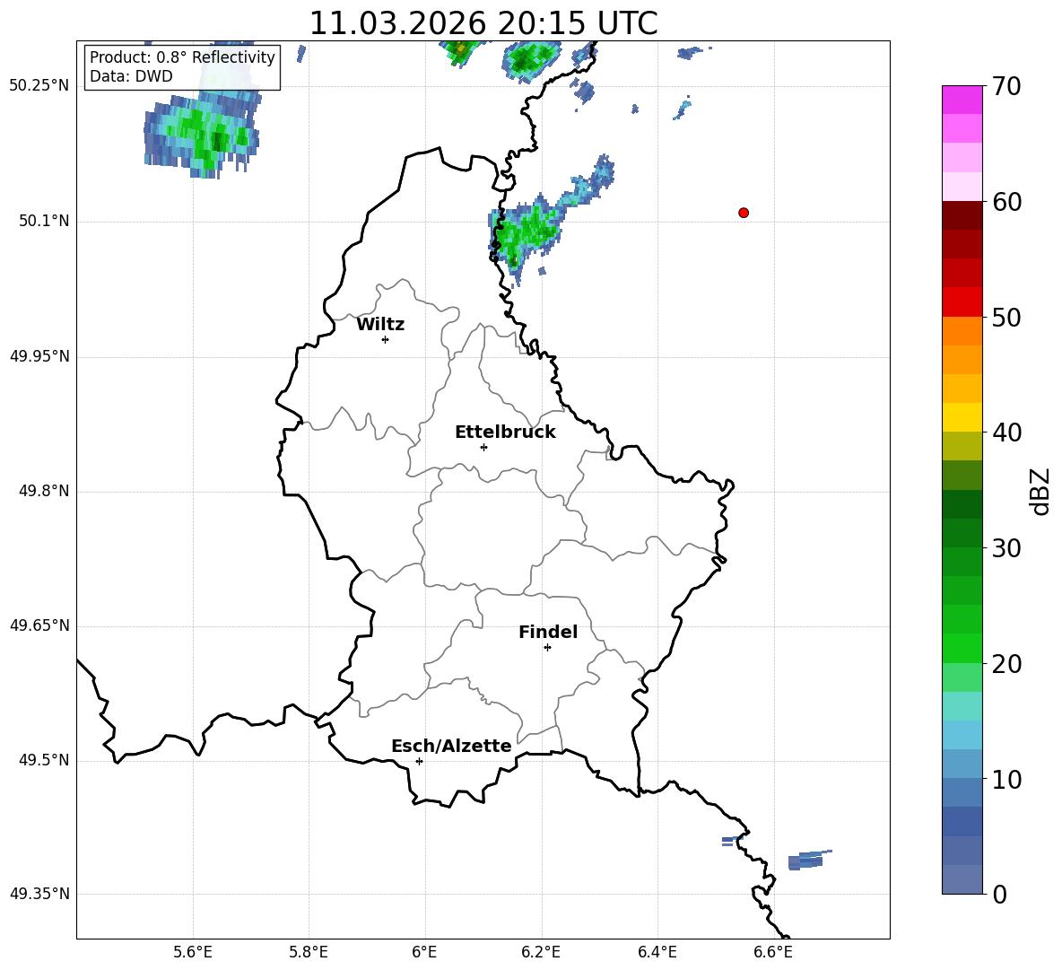This screenshot has width=1062, height=970.
Task: Click the 'Wiltz' city label
Action: click(380, 325)
